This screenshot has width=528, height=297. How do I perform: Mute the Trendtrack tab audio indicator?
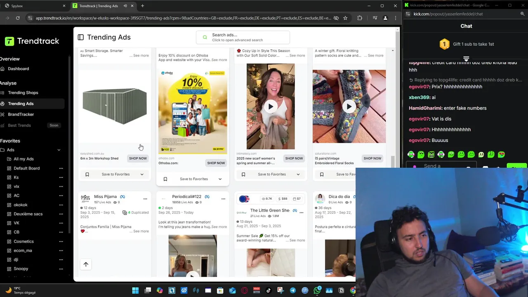125,6
